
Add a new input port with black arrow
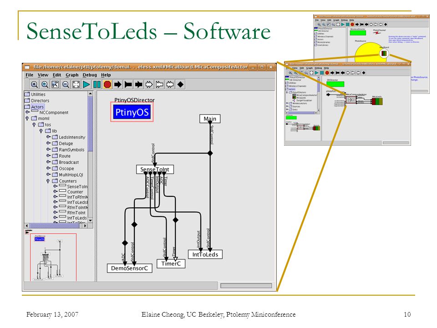[118, 84]
